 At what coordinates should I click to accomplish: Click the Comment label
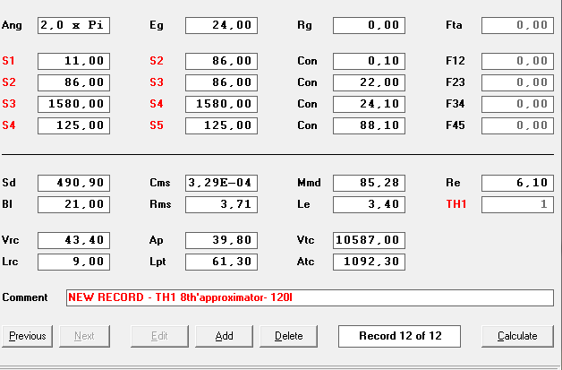point(25,297)
